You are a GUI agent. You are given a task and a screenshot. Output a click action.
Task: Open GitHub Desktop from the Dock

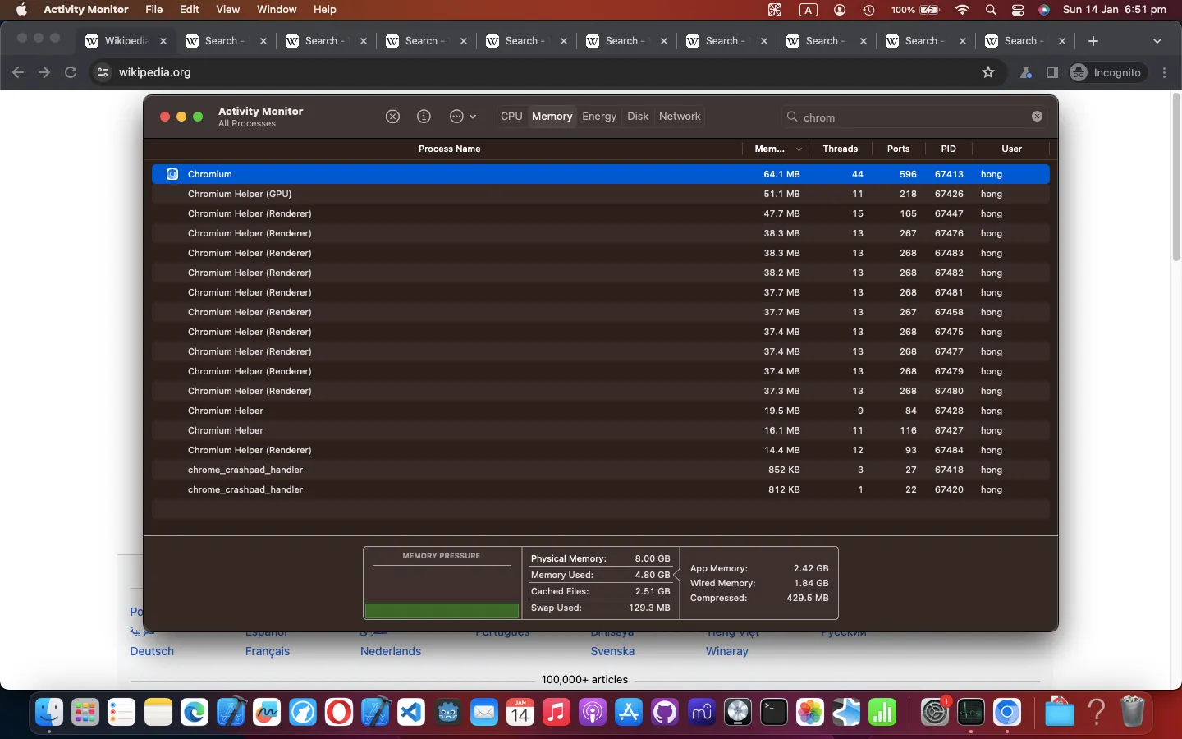665,712
